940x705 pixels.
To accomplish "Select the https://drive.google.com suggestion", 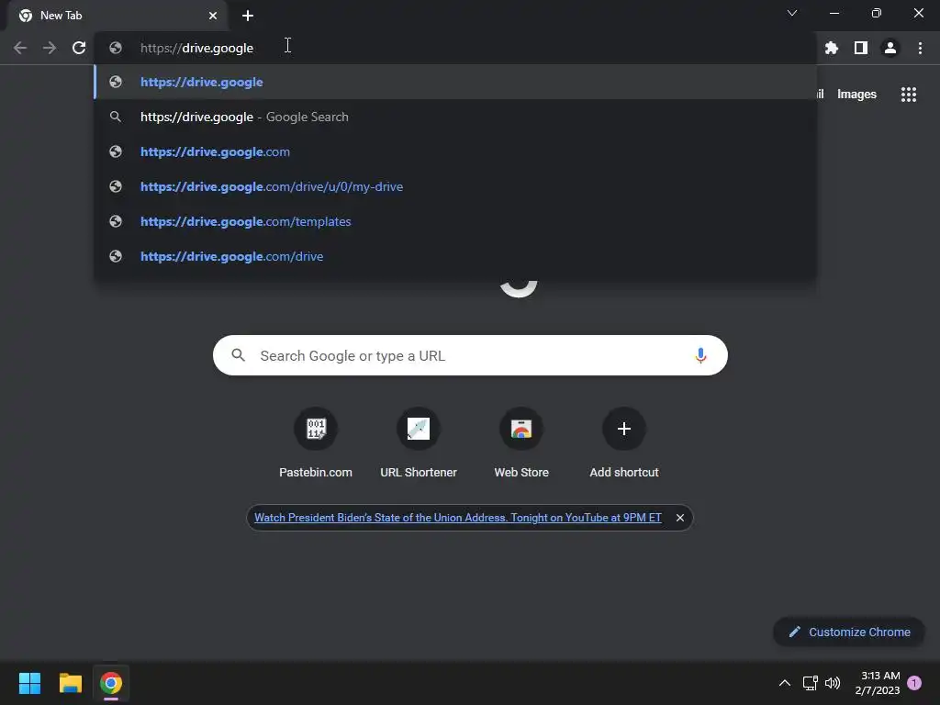I will click(x=455, y=151).
